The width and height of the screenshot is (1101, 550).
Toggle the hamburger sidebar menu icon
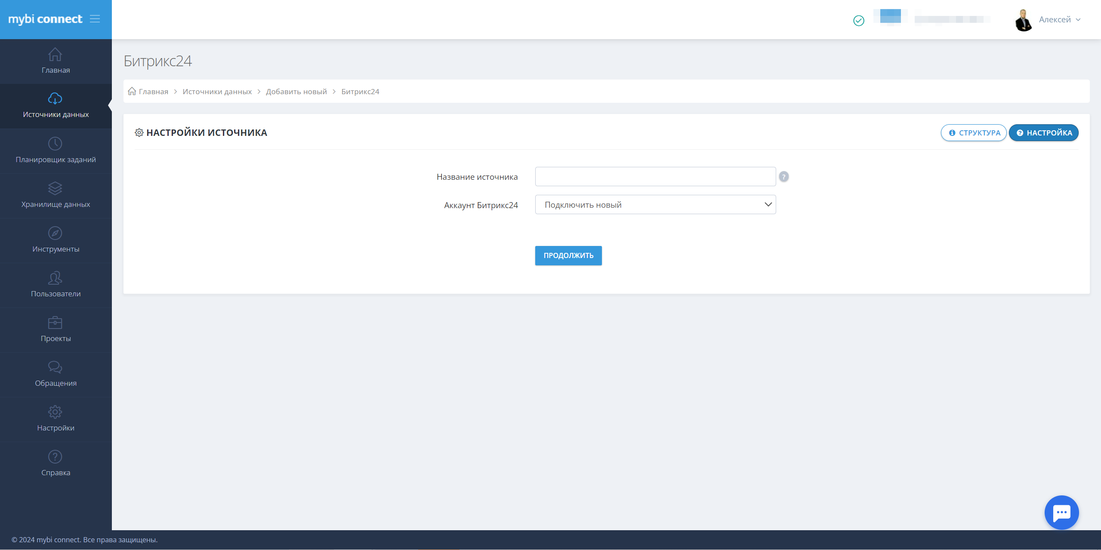(95, 19)
